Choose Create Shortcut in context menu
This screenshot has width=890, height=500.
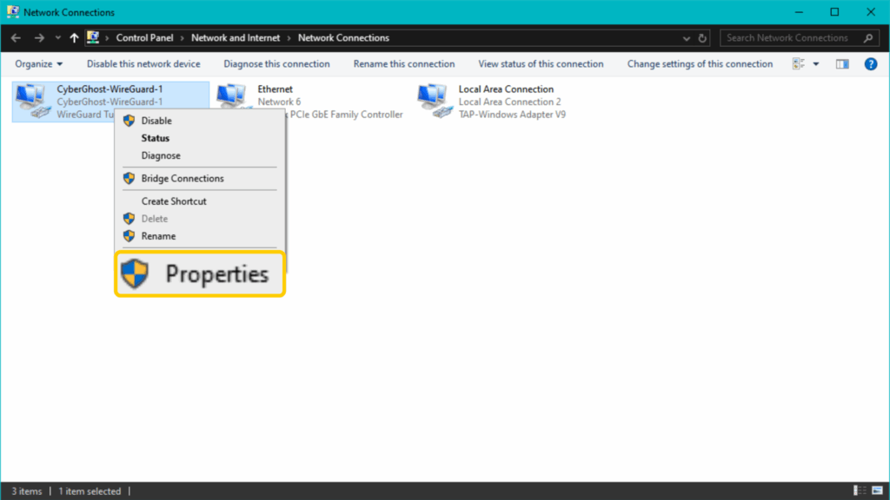click(x=200, y=201)
